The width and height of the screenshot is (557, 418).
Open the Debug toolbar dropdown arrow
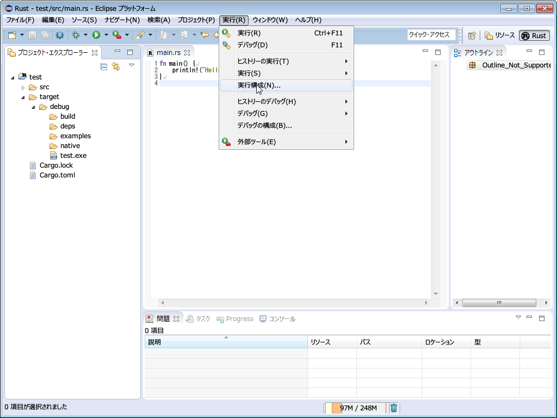point(85,35)
